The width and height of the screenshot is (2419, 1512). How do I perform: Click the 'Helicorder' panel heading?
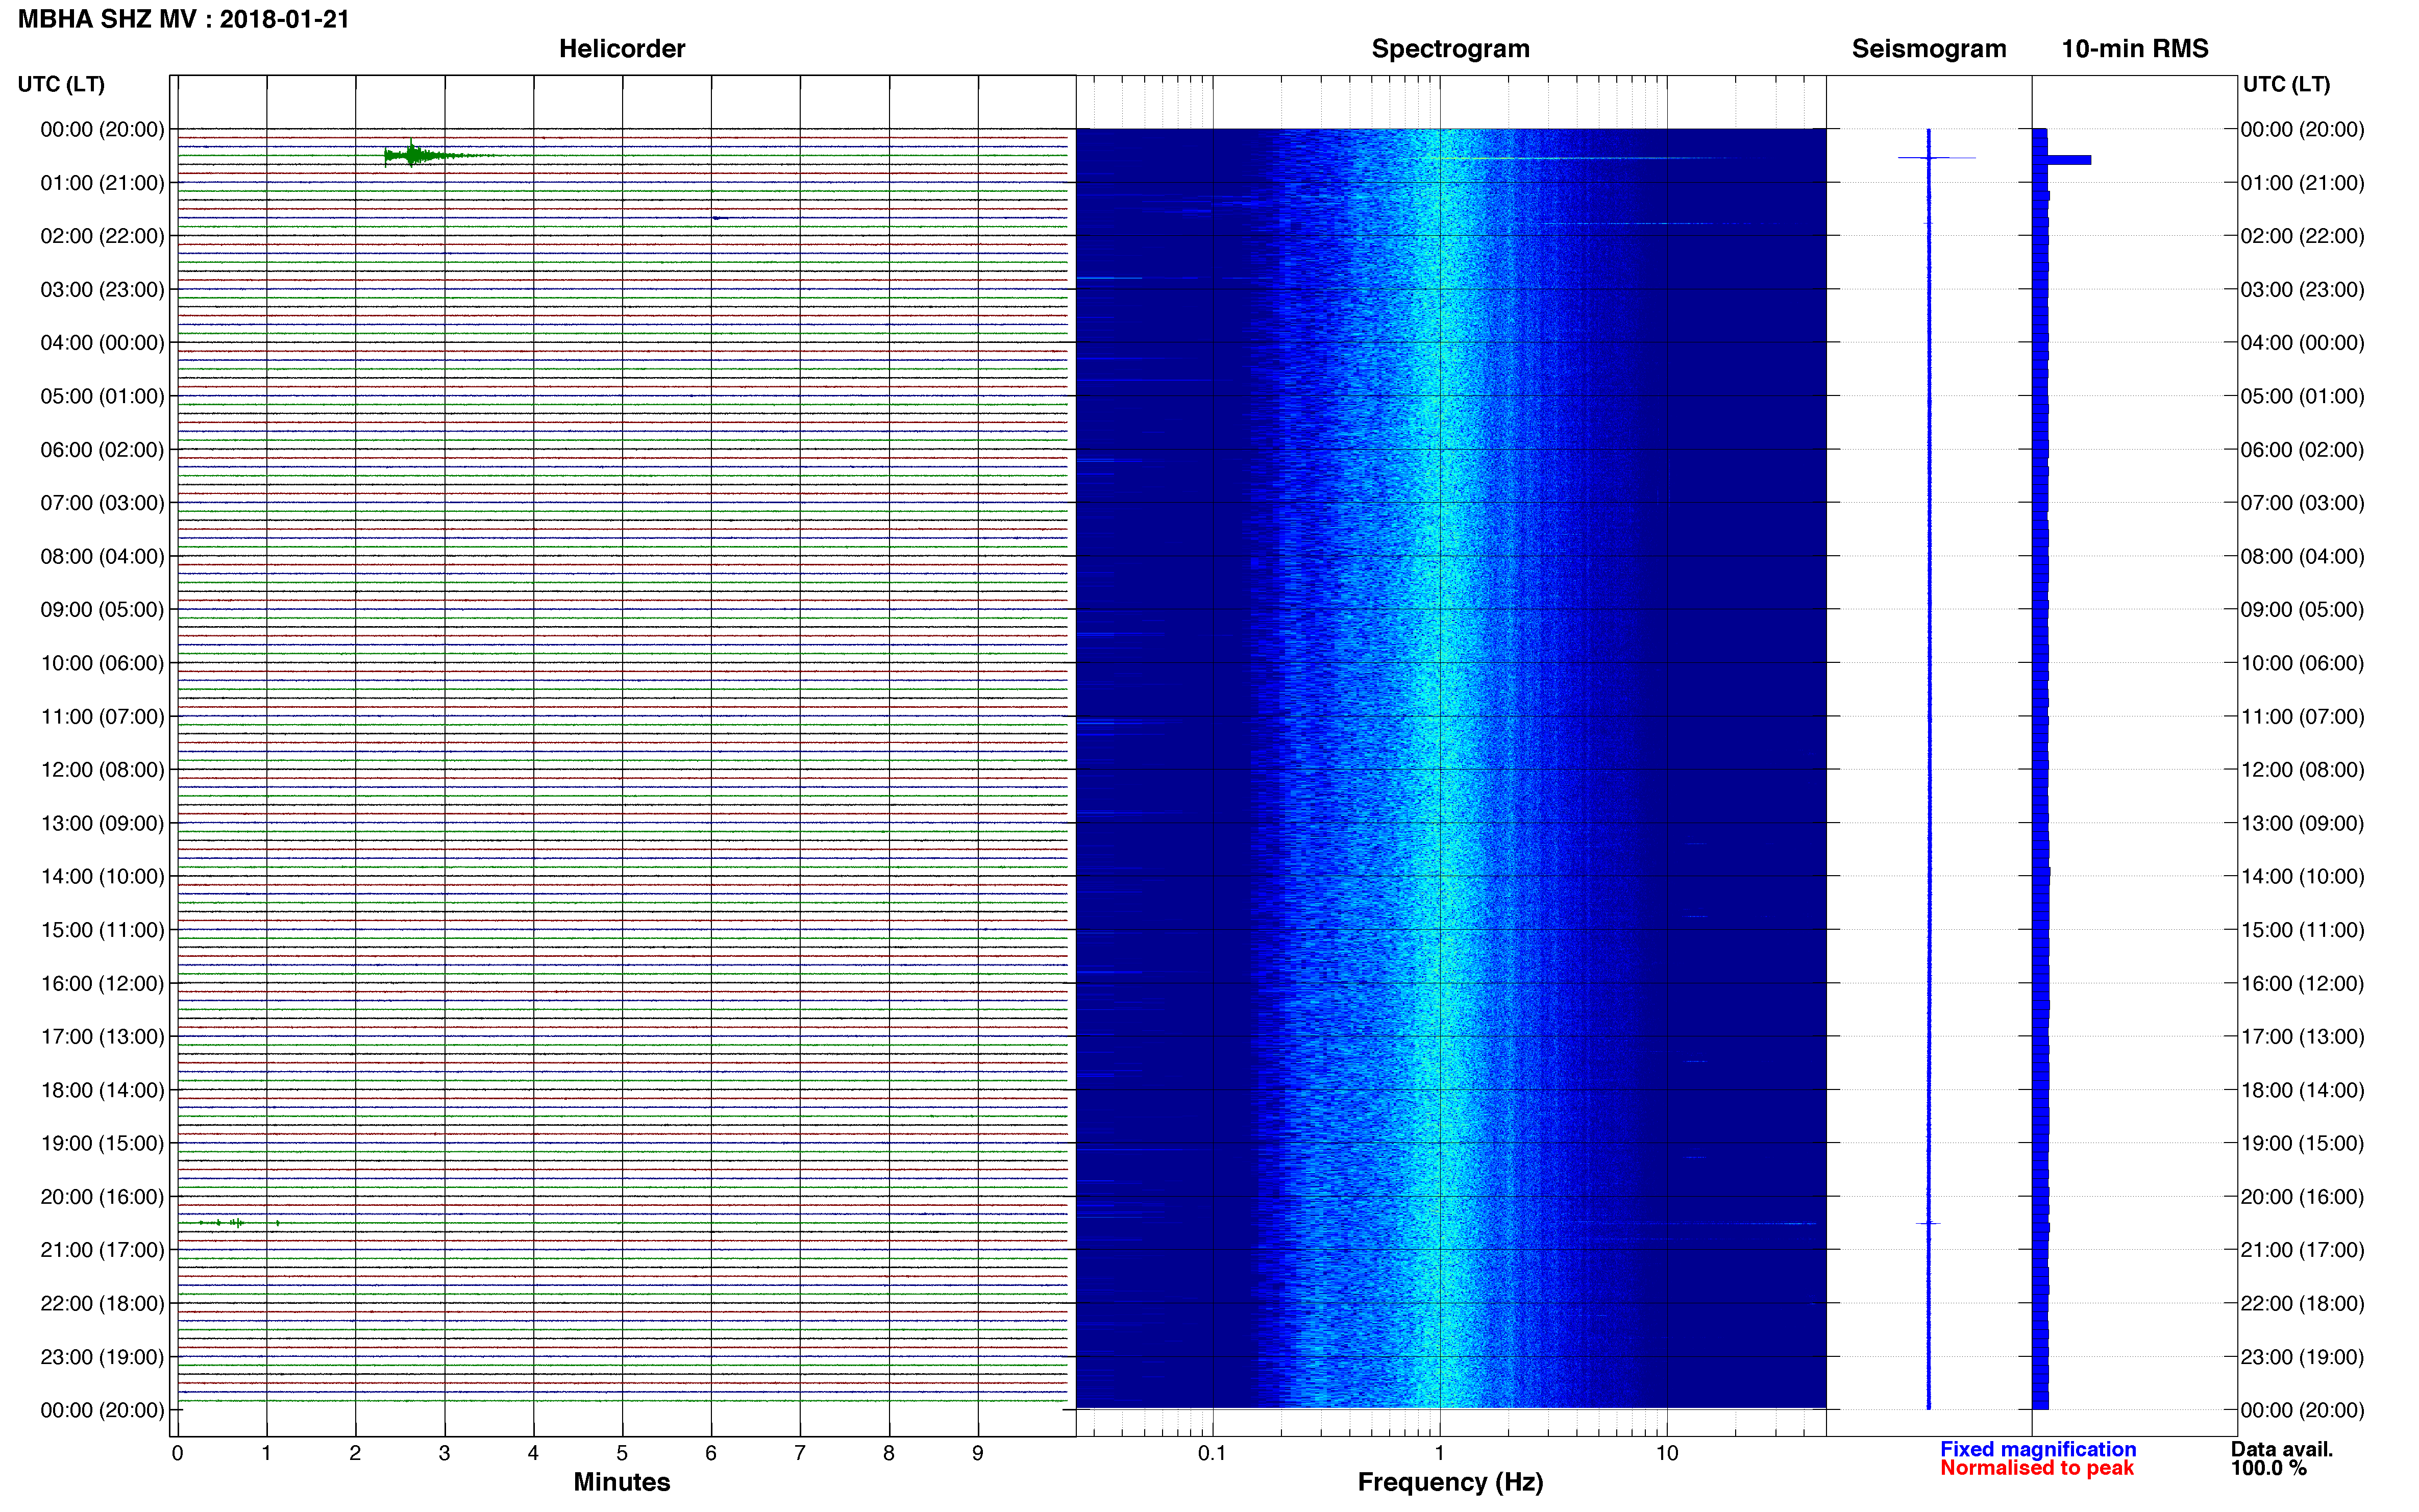tap(622, 49)
